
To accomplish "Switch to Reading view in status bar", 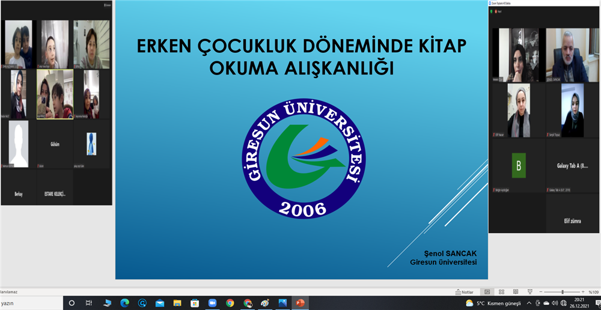I will pos(516,292).
